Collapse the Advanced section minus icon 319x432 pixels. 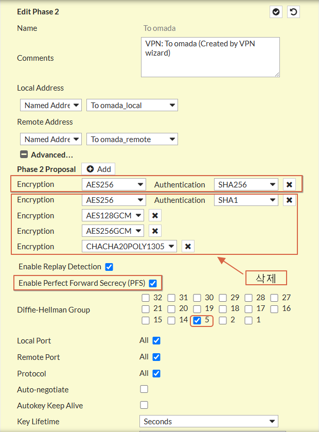[x=24, y=154]
